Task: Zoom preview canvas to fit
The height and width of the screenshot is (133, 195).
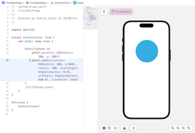Action: click(183, 128)
